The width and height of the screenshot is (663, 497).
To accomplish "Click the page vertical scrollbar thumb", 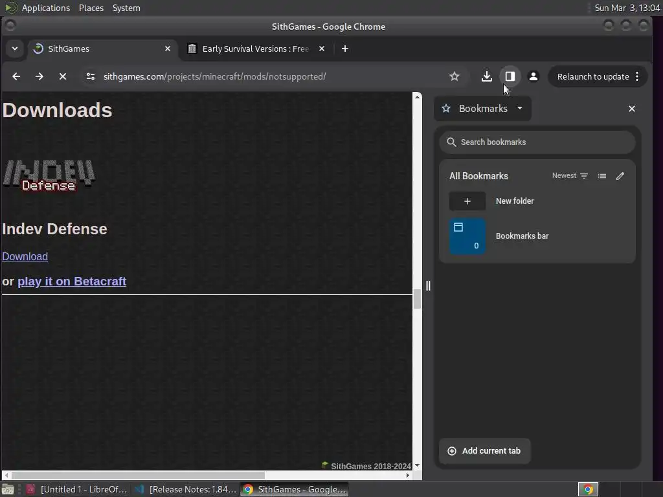I will point(417,299).
